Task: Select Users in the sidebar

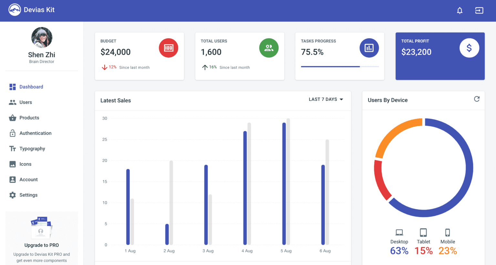Action: (x=26, y=102)
